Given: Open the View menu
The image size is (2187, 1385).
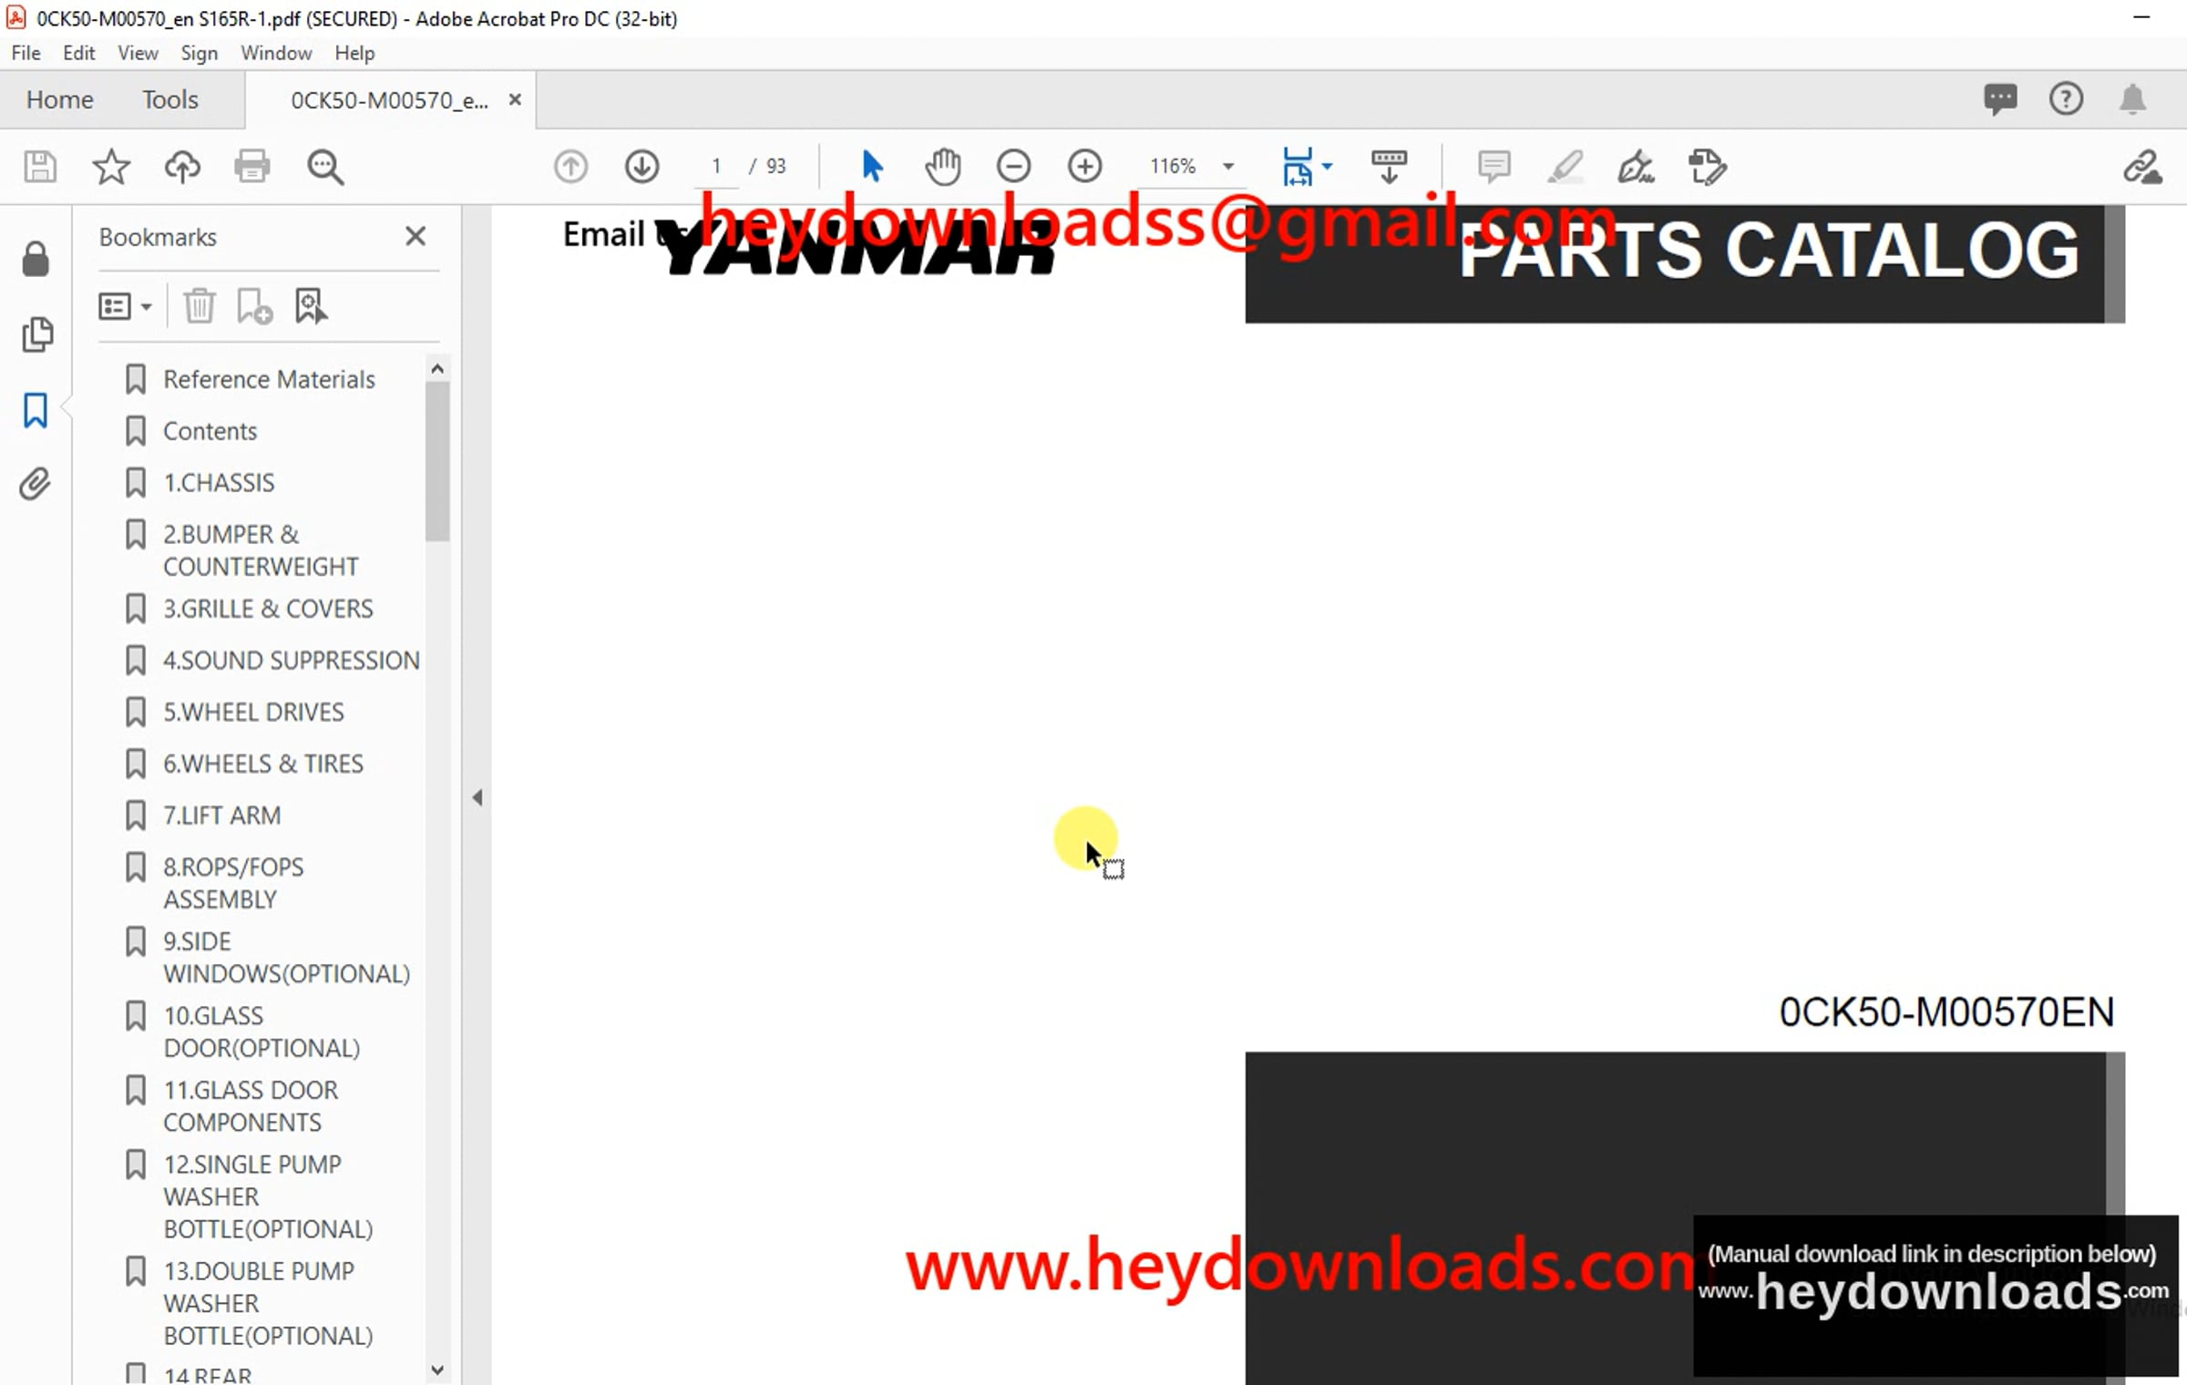Looking at the screenshot, I should (137, 53).
